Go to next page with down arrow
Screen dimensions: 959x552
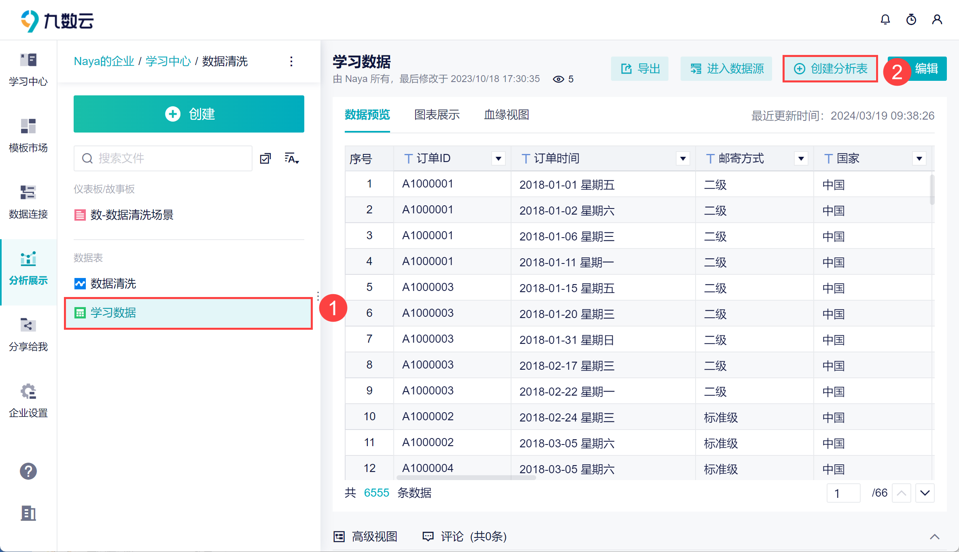point(925,493)
